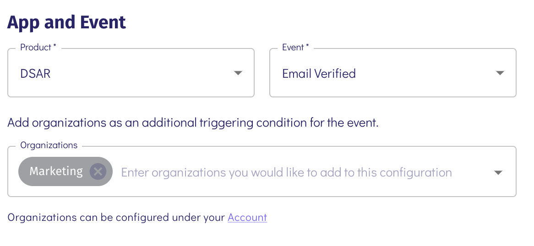Click the Organizations placeholder text to type

(286, 172)
